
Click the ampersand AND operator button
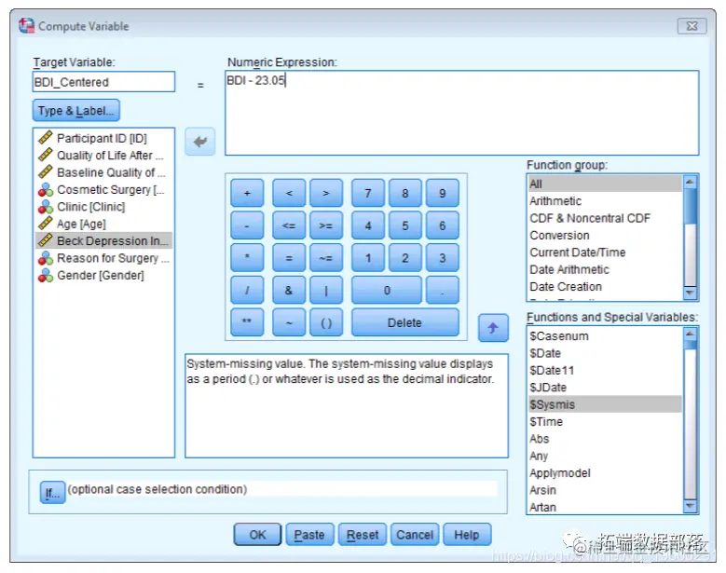tap(289, 290)
